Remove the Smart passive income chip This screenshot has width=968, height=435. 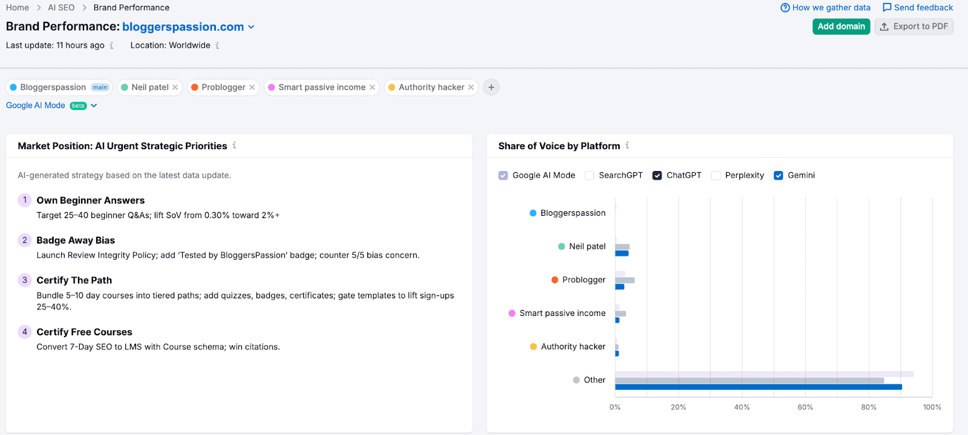pos(372,88)
